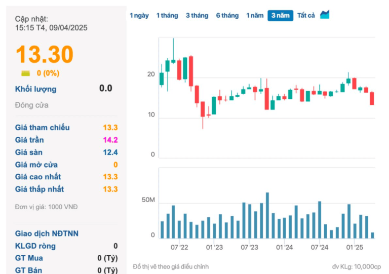Select the 1 tháng chart range
The height and width of the screenshot is (274, 389).
point(167,15)
